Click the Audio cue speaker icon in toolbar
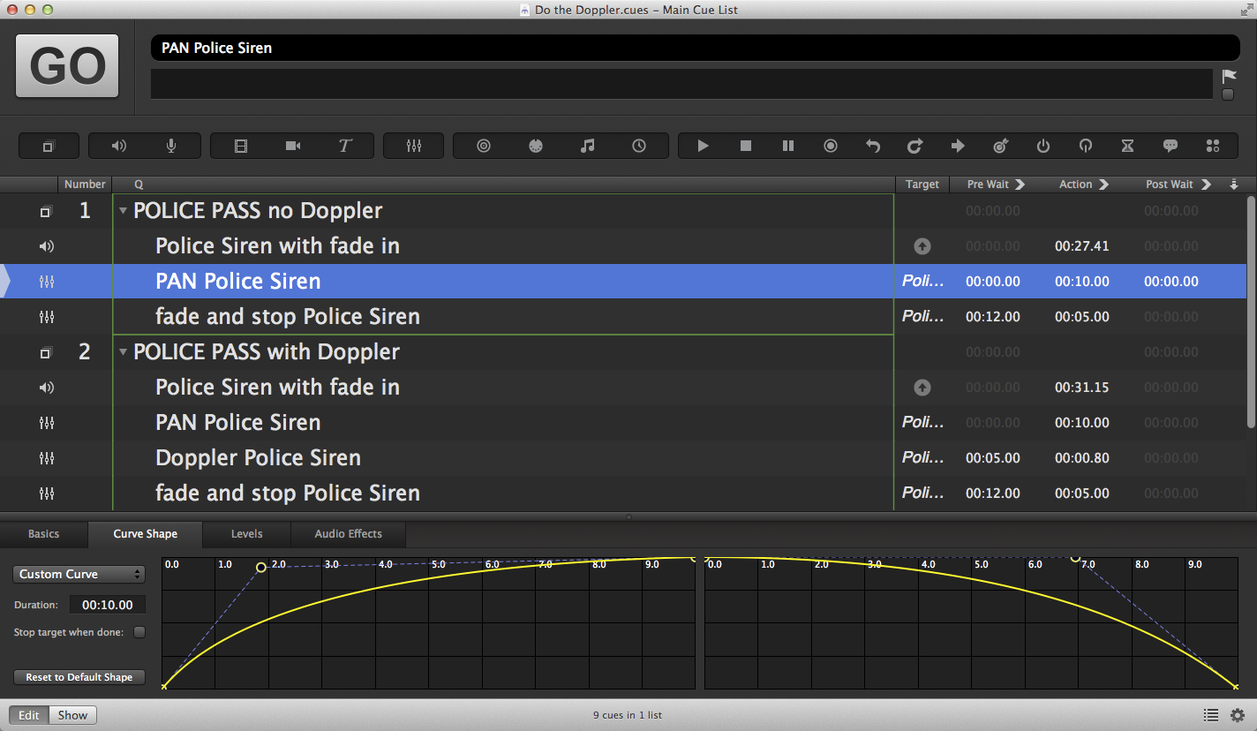This screenshot has height=731, width=1257. [119, 146]
